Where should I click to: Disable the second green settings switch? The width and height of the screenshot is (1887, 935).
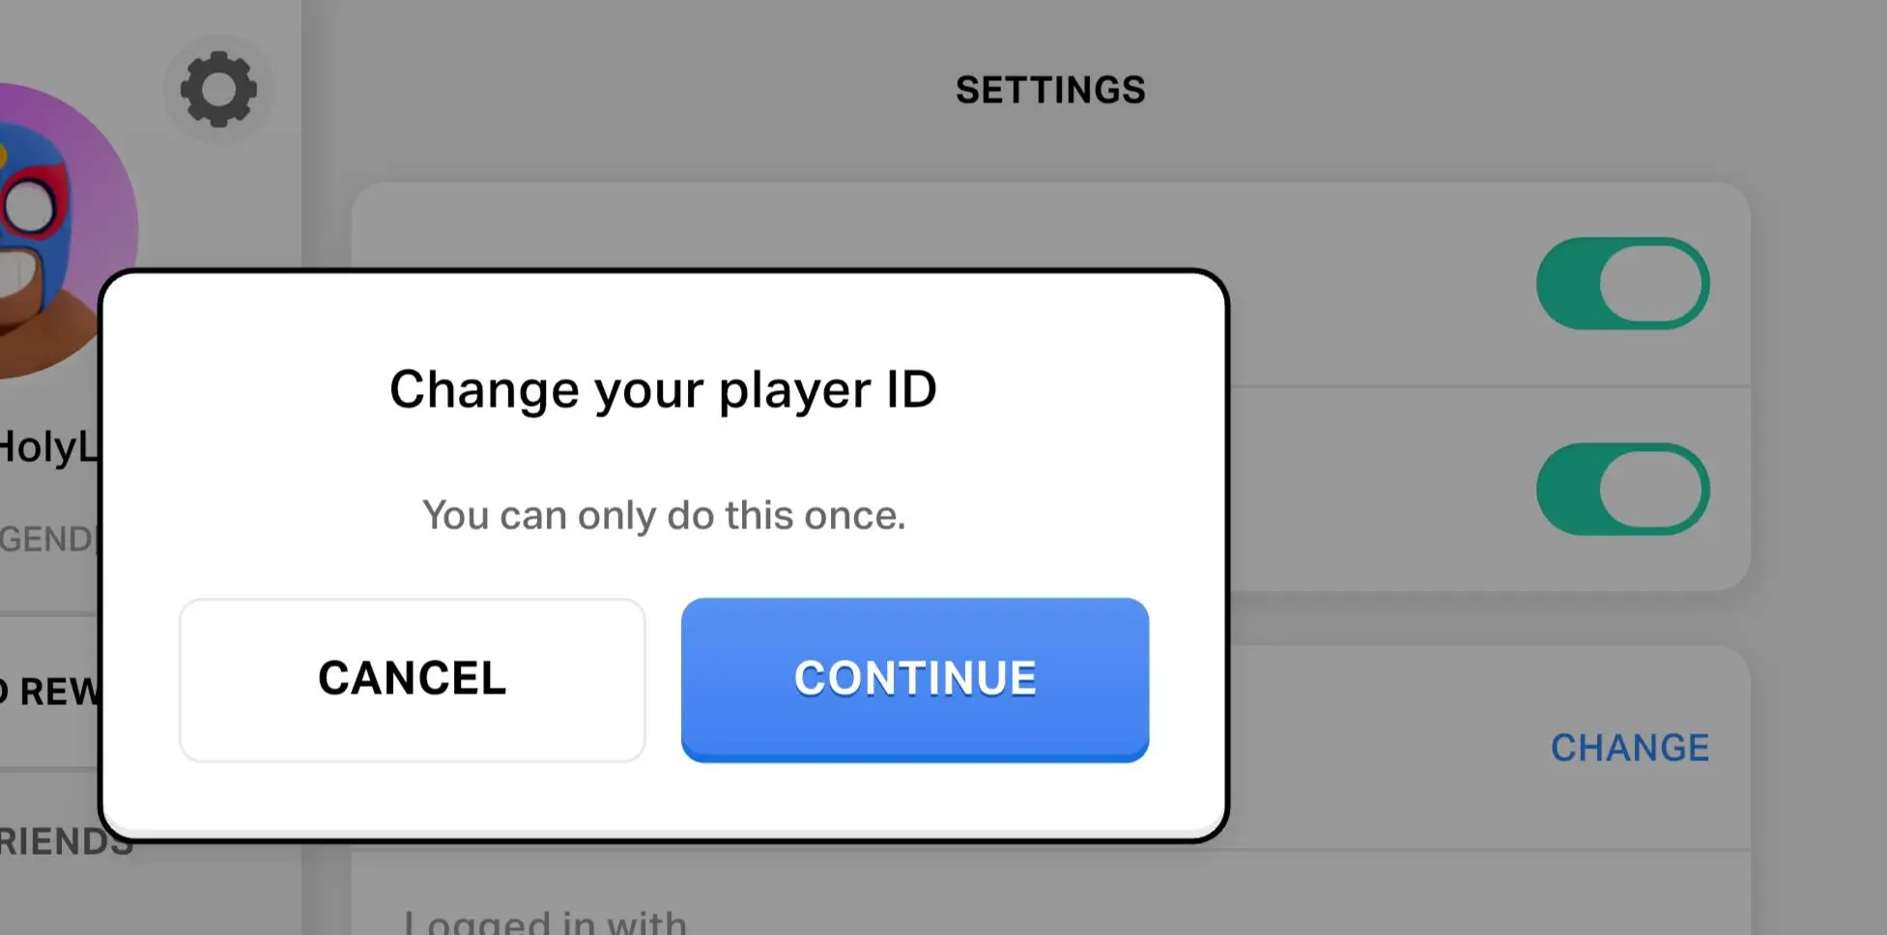point(1622,489)
